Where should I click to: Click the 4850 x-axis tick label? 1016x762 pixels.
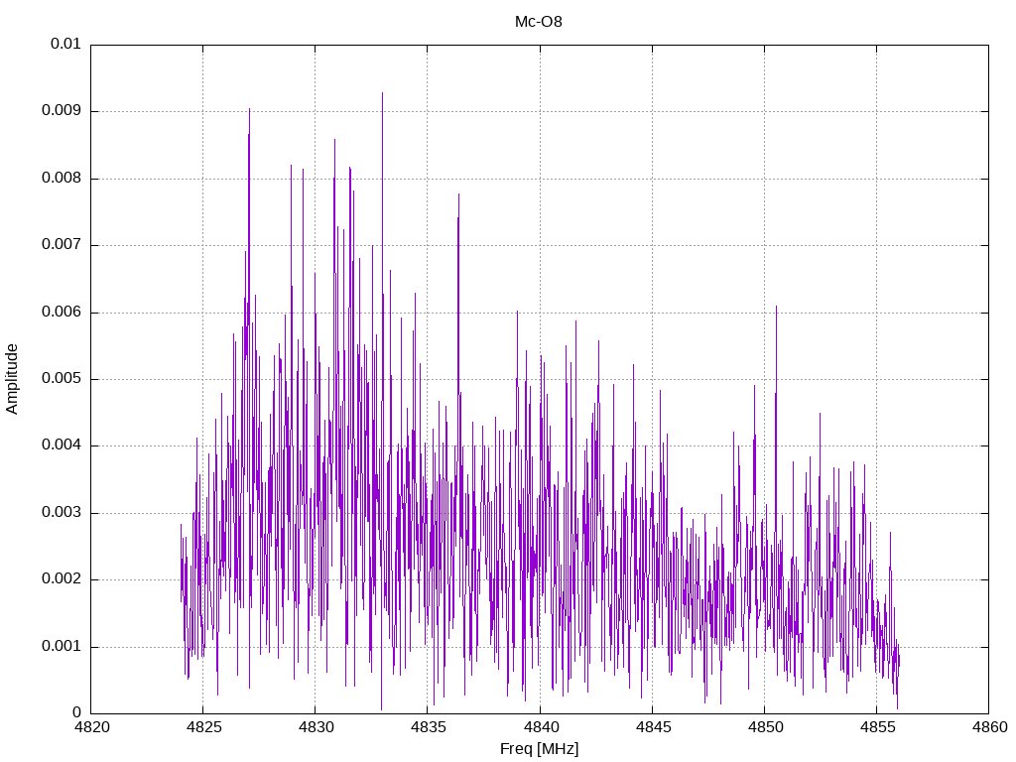(765, 727)
